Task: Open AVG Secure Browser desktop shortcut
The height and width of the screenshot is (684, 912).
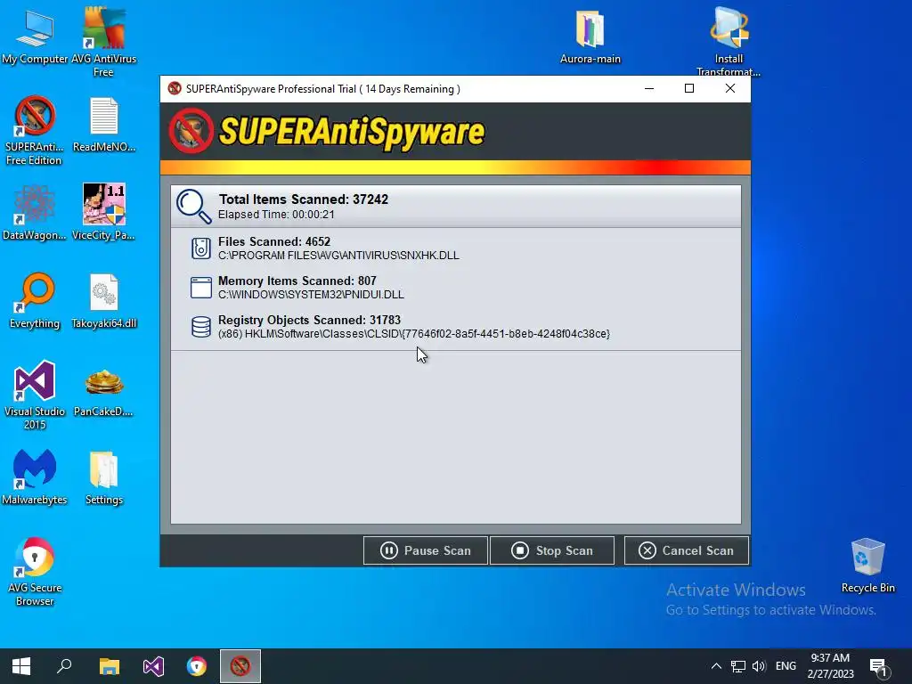Action: (x=35, y=572)
